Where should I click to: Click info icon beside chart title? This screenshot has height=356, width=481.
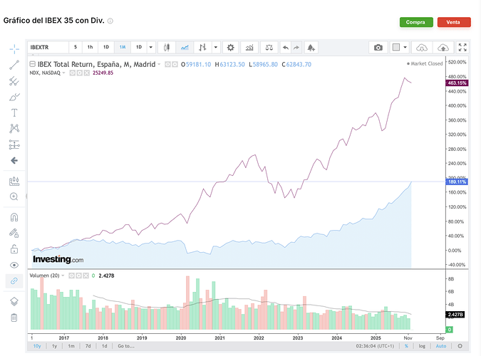(x=110, y=21)
